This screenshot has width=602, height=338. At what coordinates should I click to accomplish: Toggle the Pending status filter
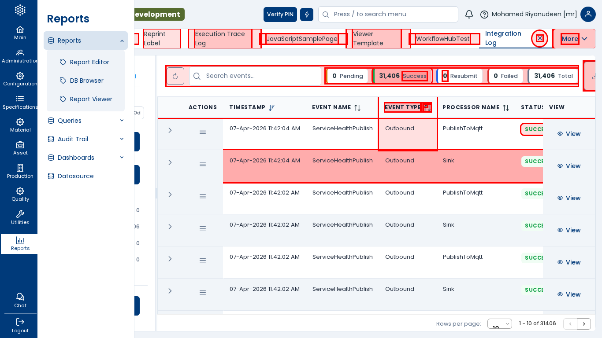coord(348,76)
